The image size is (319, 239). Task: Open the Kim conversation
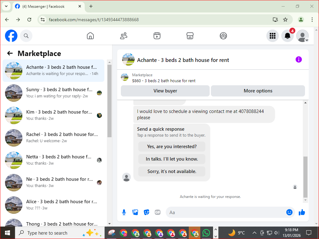point(54,115)
